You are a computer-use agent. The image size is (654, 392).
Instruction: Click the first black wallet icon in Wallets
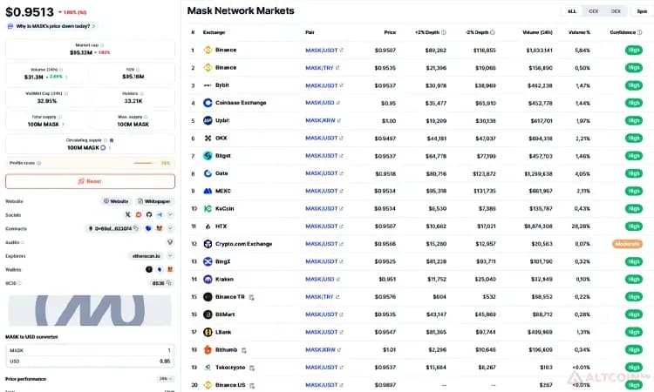(x=149, y=269)
